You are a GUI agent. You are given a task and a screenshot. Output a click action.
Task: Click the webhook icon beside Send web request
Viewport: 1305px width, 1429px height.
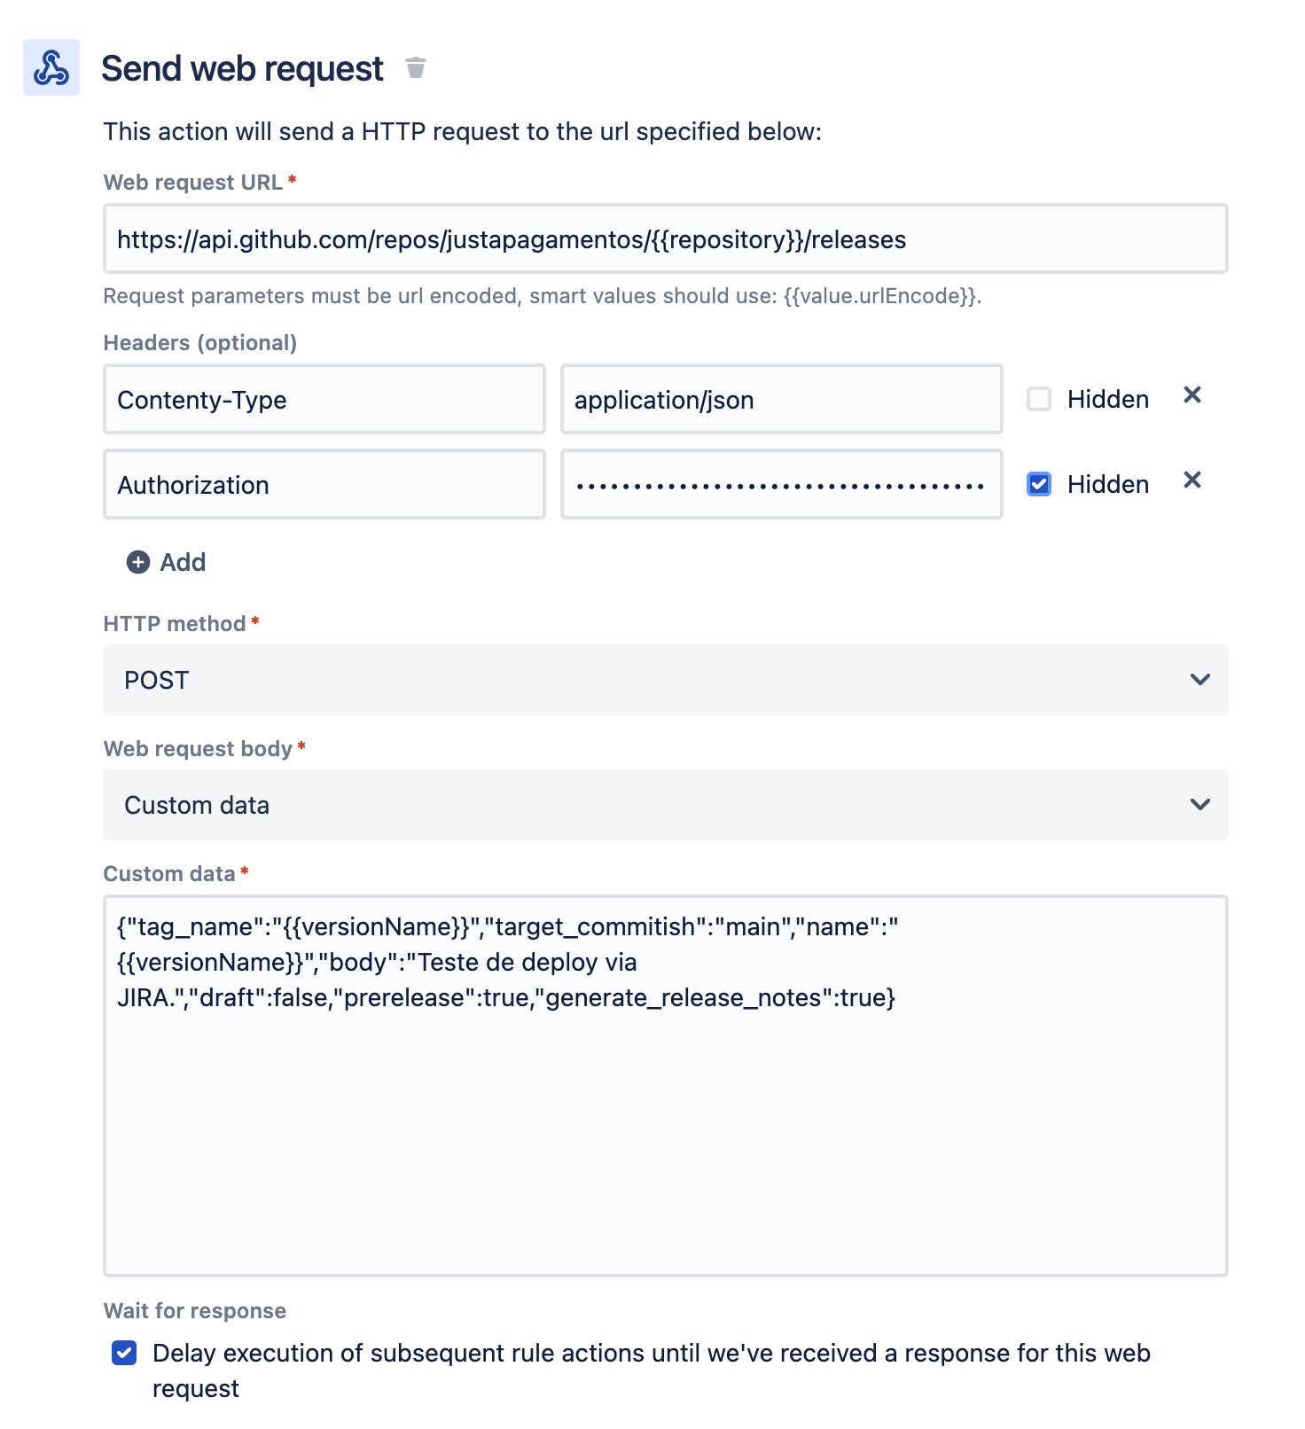51,67
